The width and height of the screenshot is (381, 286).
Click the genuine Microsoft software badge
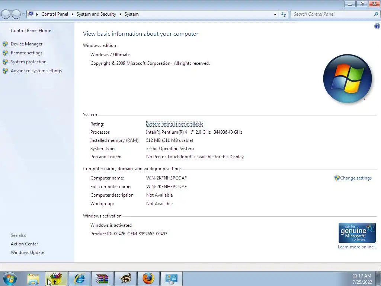357,233
